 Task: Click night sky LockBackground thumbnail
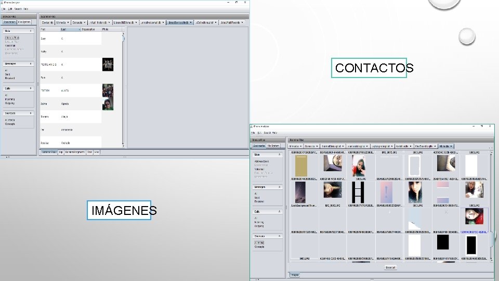[300, 193]
